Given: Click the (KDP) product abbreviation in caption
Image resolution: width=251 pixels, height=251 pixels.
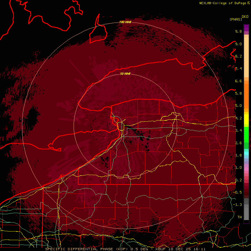Looking at the screenshot, I should 122,249.
